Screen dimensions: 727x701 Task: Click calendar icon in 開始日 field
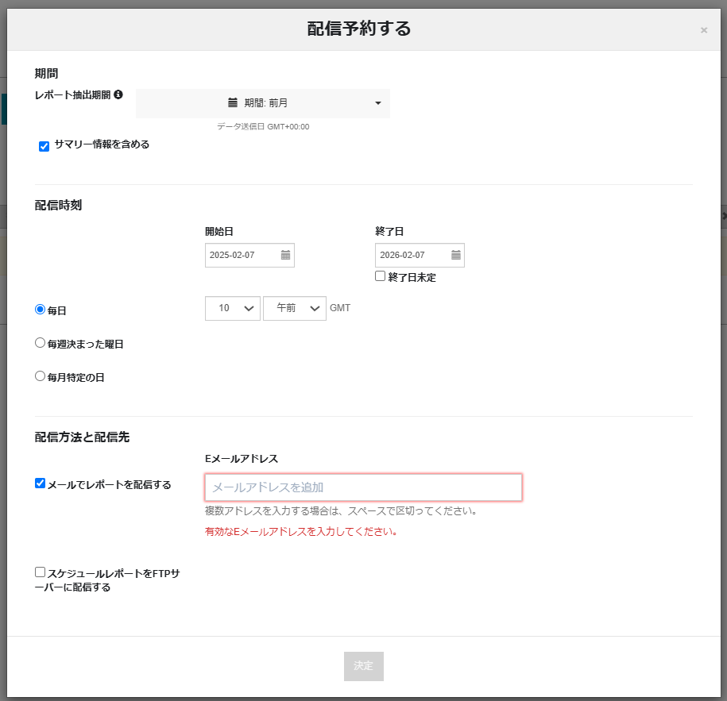pos(285,255)
